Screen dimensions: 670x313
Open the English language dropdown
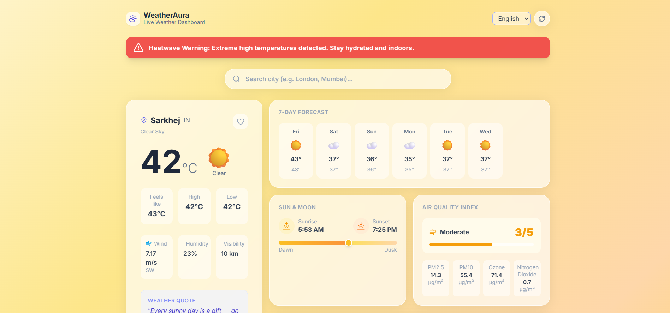[x=511, y=19]
